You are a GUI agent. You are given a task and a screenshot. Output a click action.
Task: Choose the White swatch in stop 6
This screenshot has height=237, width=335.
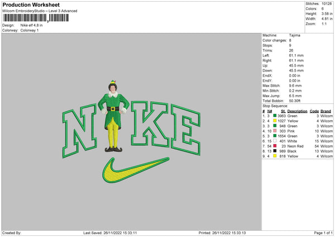275,141
